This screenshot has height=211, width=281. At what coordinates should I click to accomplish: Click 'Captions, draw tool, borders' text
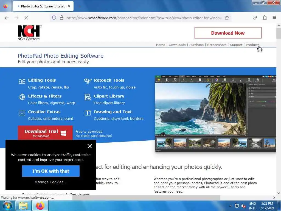tap(119, 118)
